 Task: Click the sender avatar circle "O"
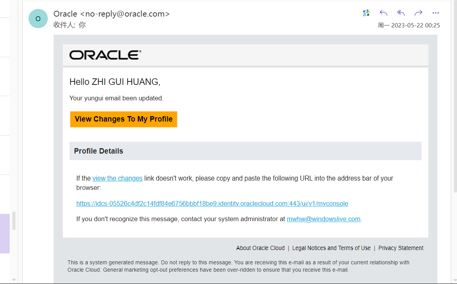coord(38,19)
